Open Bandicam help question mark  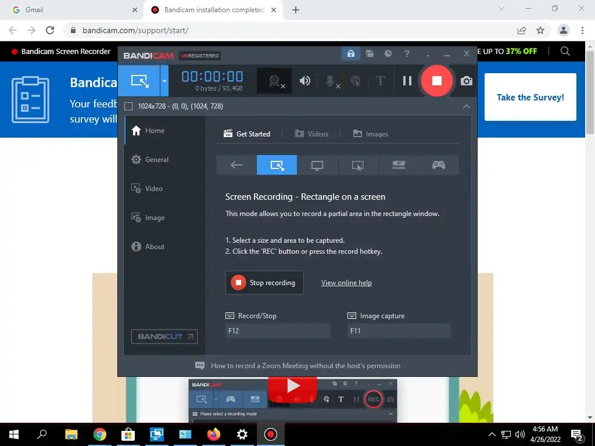coord(407,53)
